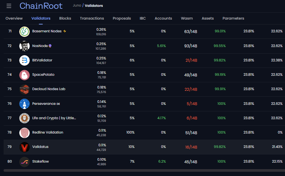Open the Proposals tab

click(x=122, y=18)
